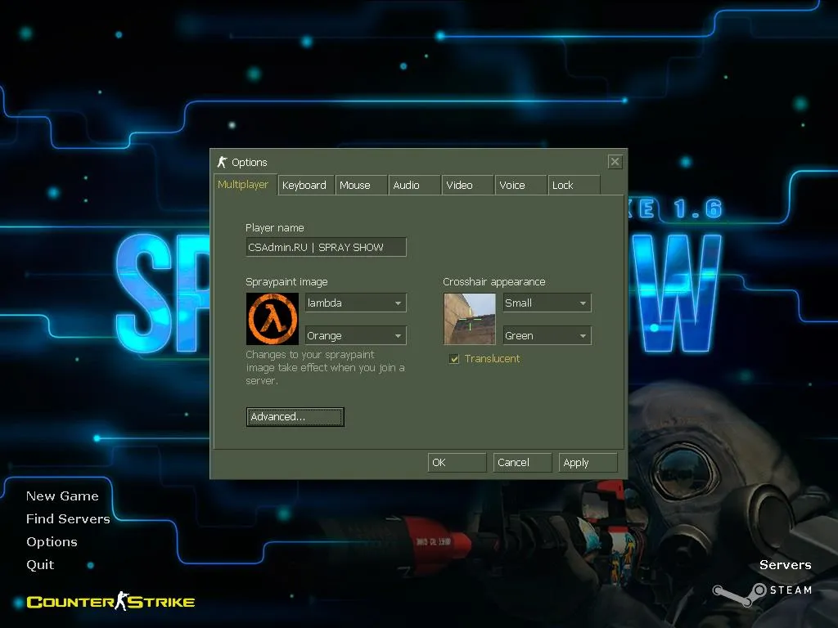Open the lambda spraypaint image dropdown

click(x=355, y=303)
